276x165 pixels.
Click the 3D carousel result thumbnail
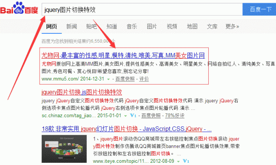[x=64, y=149]
